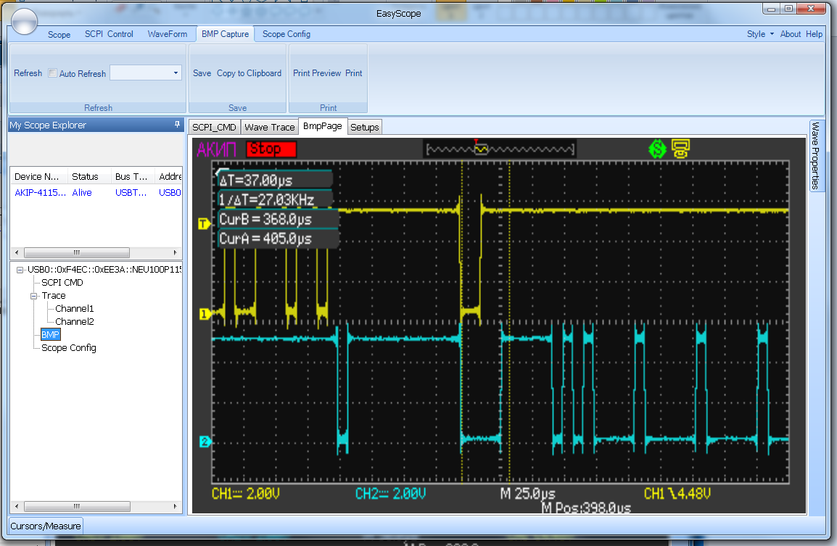This screenshot has width=837, height=546.
Task: Open Print Preview
Action: [316, 73]
